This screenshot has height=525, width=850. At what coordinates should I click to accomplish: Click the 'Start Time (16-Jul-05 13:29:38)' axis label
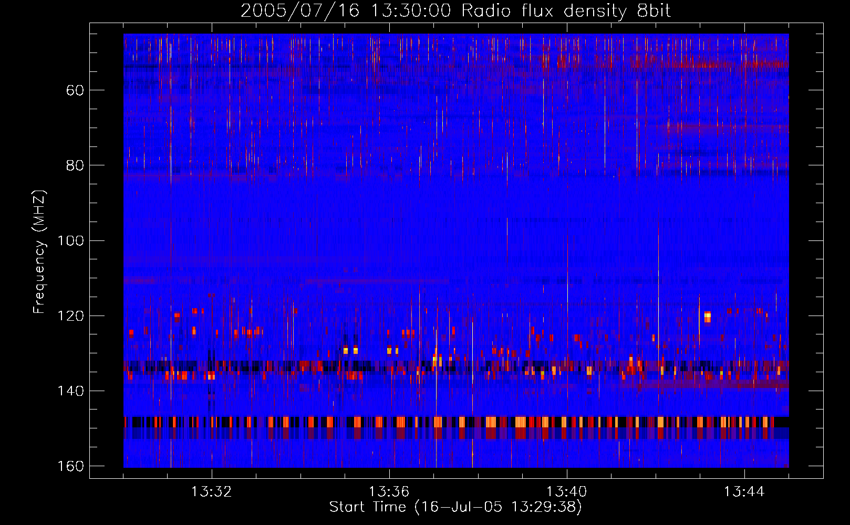455,507
